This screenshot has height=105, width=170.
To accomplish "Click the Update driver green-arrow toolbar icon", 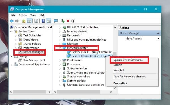I will pos(63,21).
